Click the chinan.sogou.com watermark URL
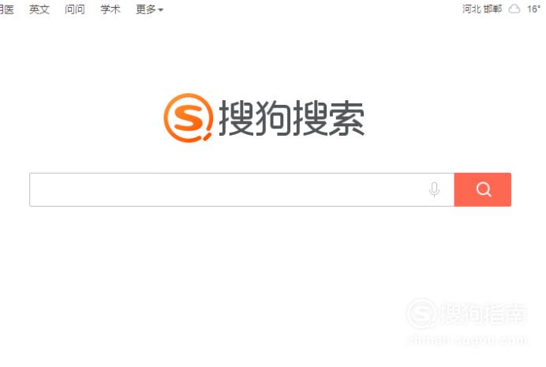 click(x=466, y=340)
